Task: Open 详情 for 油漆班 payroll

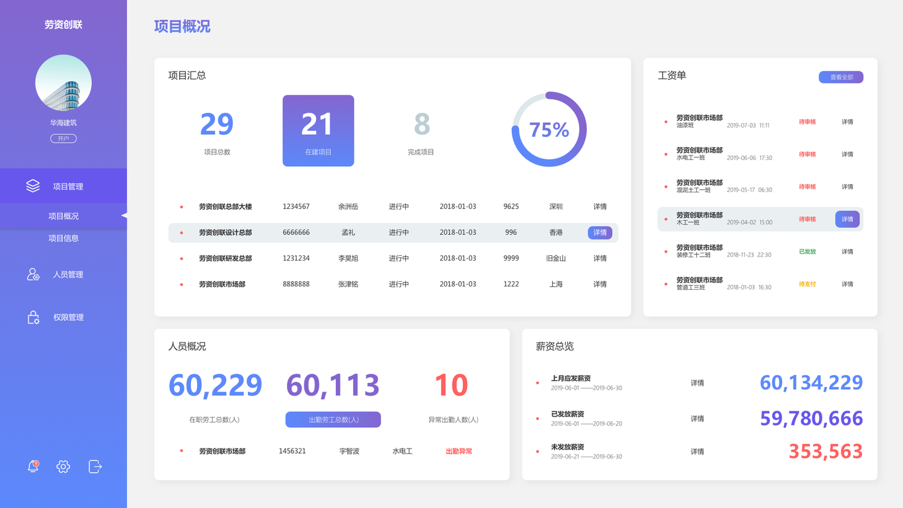Action: point(847,122)
